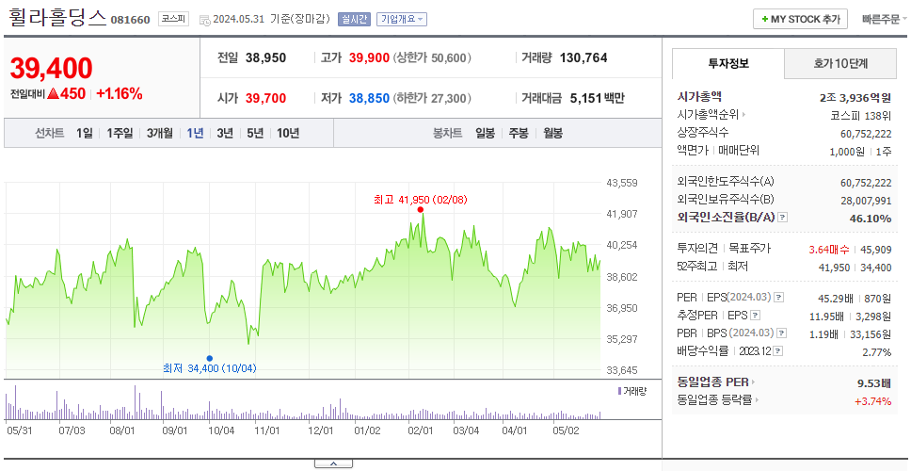Image resolution: width=911 pixels, height=471 pixels.
Task: Click the 거래량 legend marker on volume chart
Action: click(x=619, y=391)
